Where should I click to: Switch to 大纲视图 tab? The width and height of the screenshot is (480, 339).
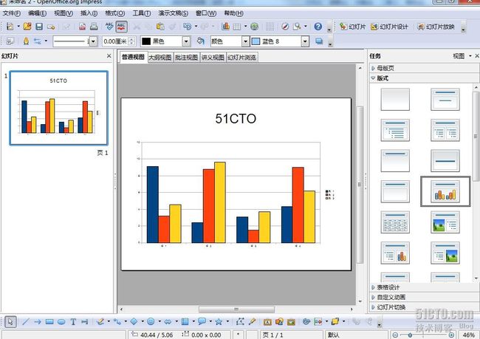click(x=160, y=58)
